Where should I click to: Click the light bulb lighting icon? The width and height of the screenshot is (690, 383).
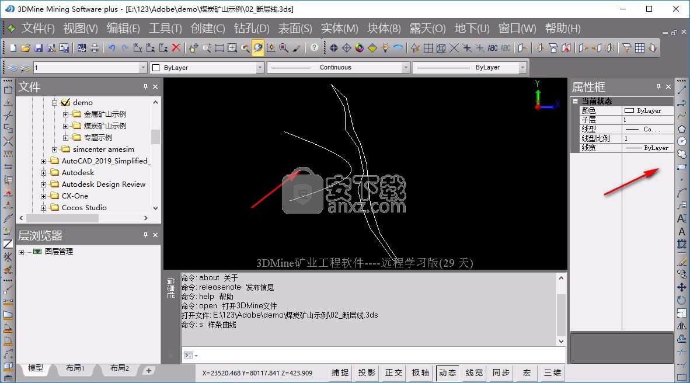click(385, 48)
